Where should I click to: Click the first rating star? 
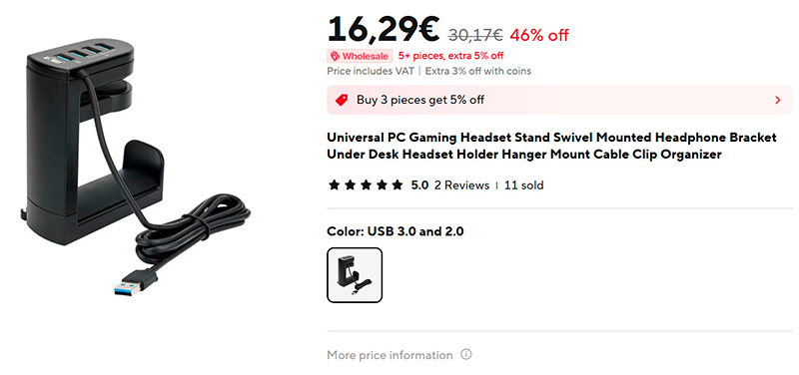335,185
